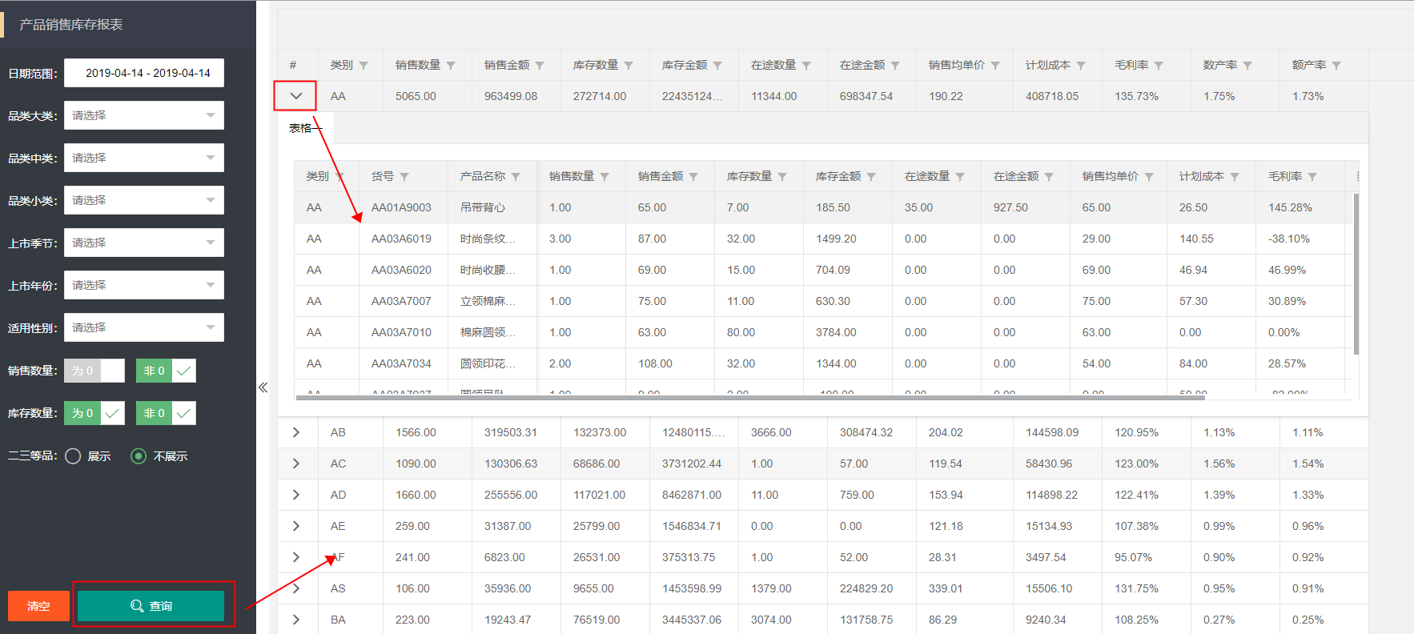Screen dimensions: 1414x634
Task: Click the inner table vertical scrollbar
Action: point(1356,274)
